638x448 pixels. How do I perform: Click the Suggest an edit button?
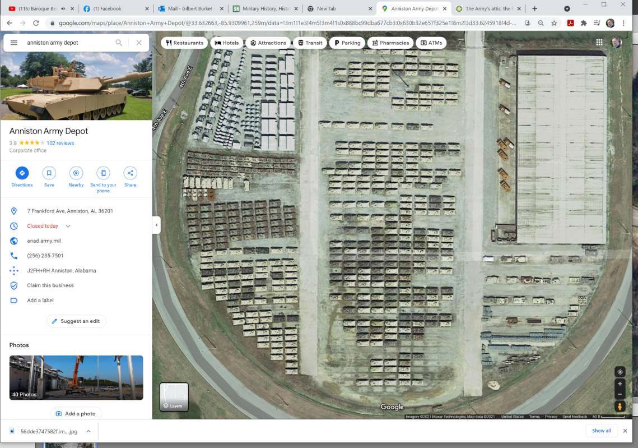click(x=76, y=321)
